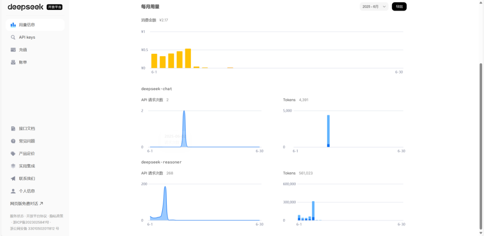Click the Tokens 561,023 value
Screen dimensions: 484x236
(x=306, y=173)
